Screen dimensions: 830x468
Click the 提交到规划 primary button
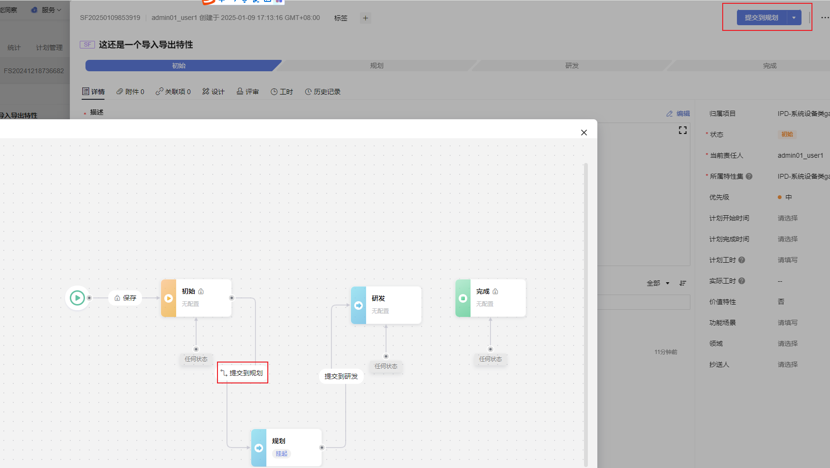(x=762, y=18)
